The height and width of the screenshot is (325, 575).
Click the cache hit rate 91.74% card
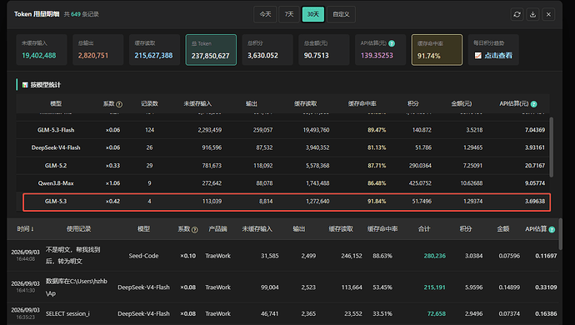[437, 50]
